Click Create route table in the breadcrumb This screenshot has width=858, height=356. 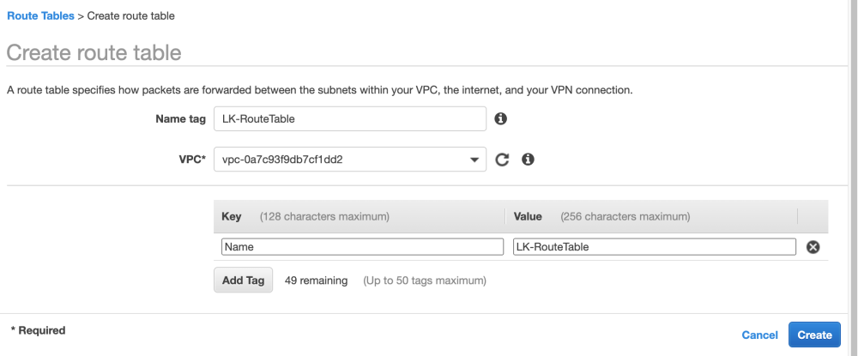click(x=130, y=16)
